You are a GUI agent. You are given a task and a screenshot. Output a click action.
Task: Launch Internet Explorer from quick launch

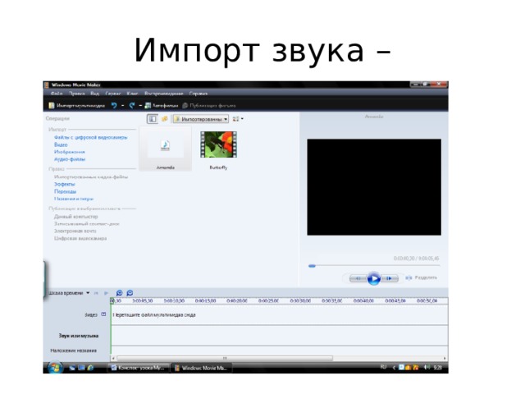[90, 368]
